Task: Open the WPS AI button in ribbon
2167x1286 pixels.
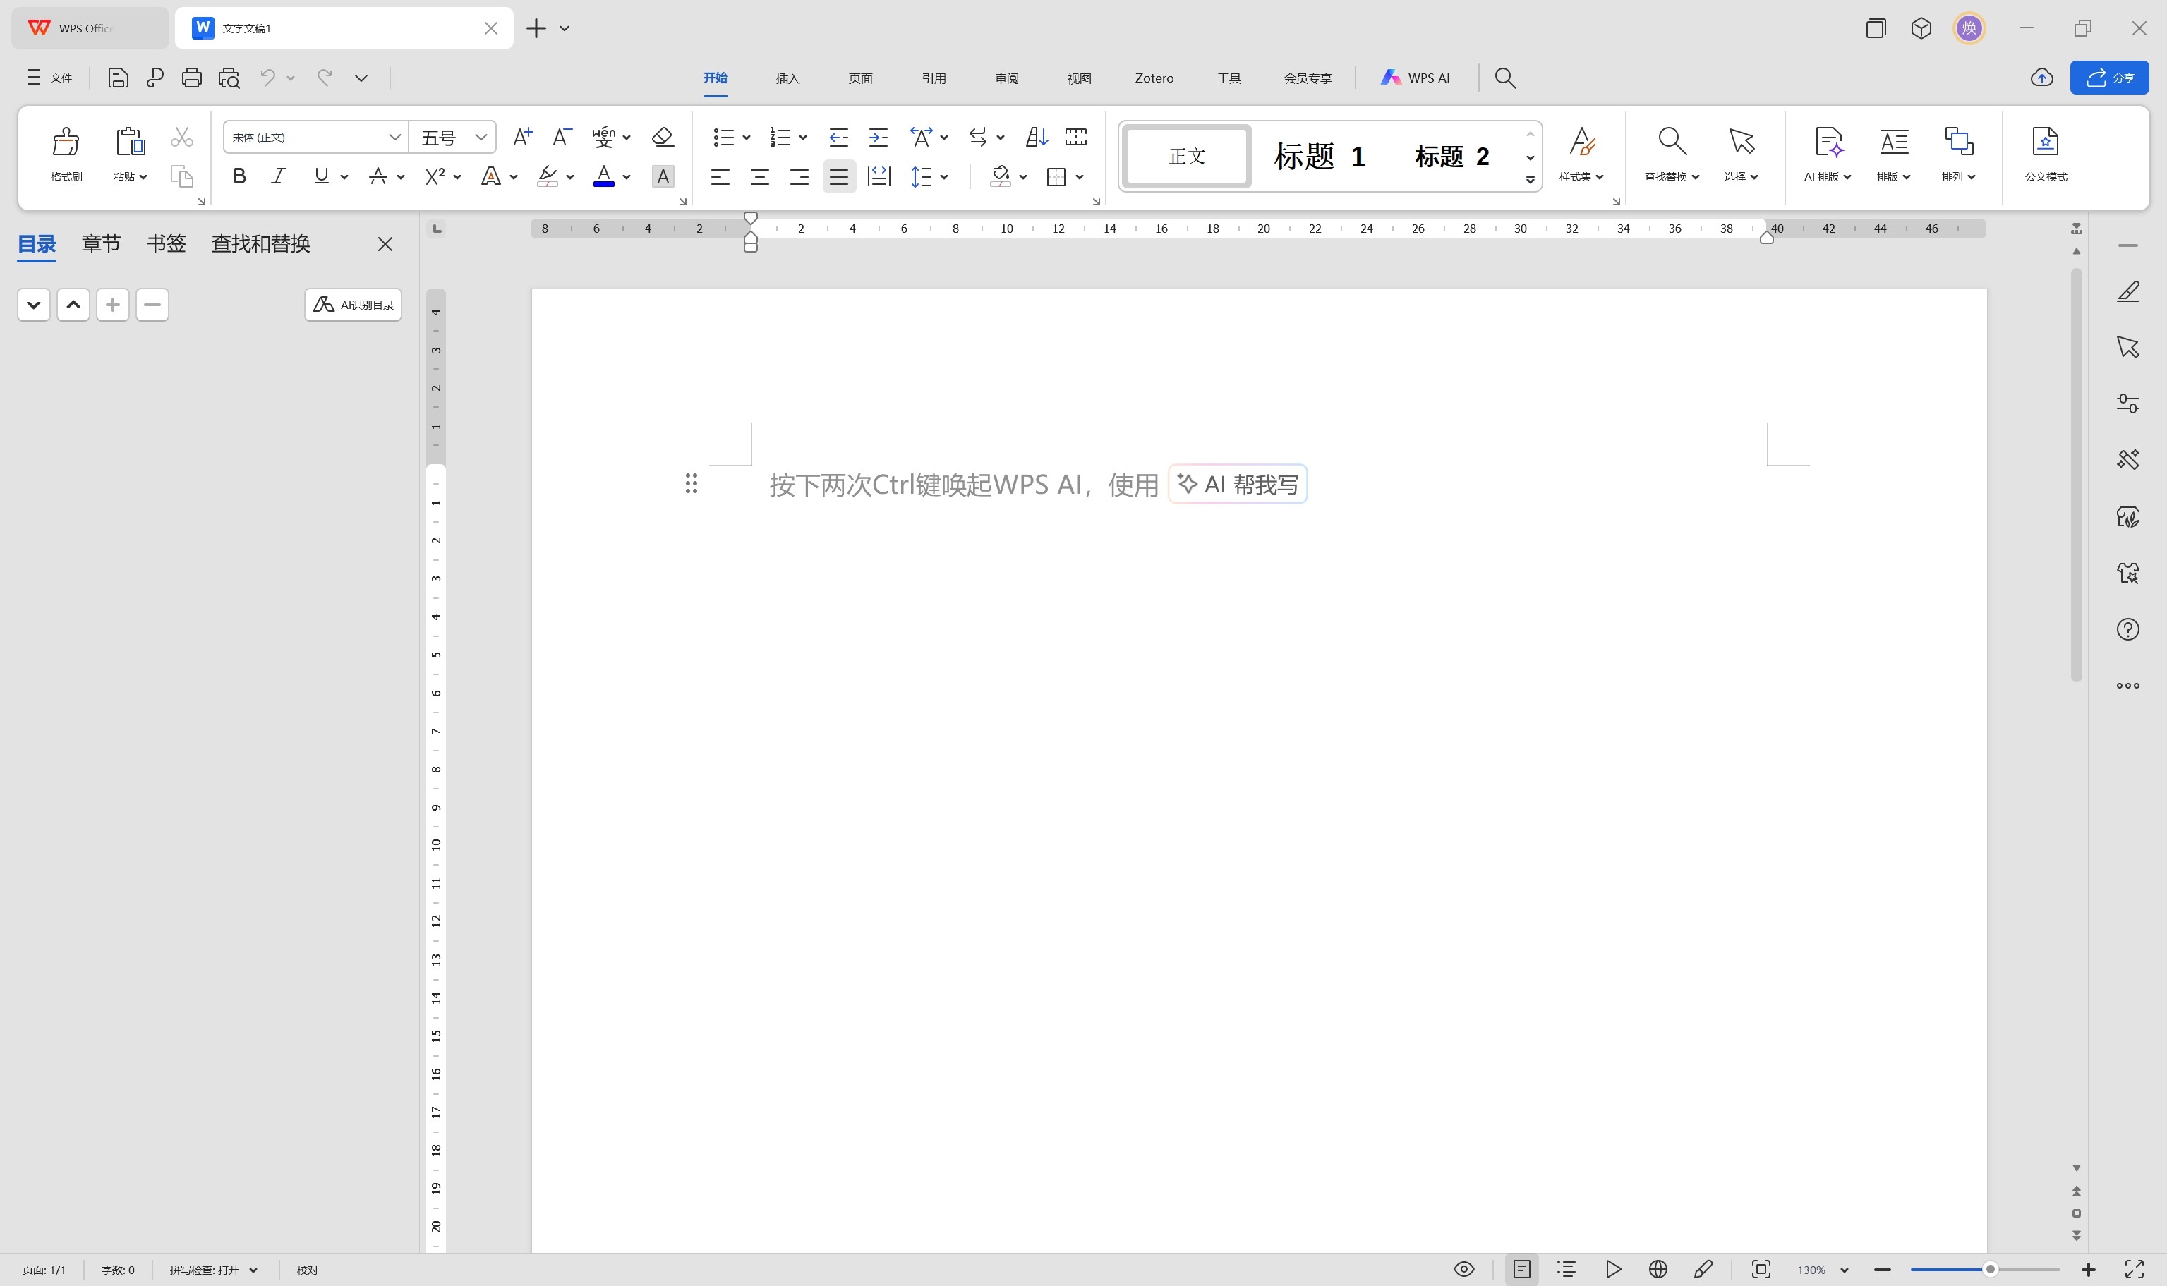Action: tap(1416, 78)
